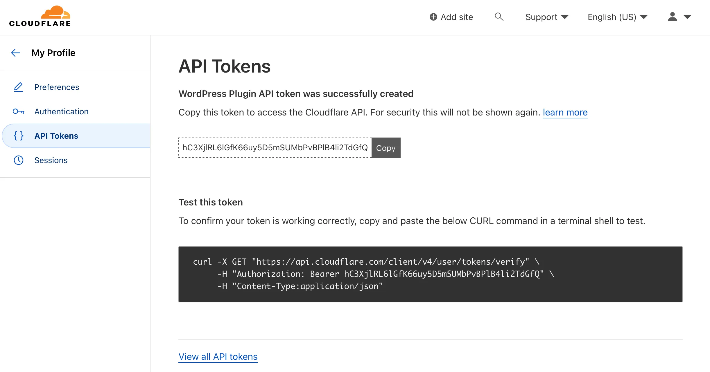This screenshot has width=710, height=372.
Task: Open search with the magnifier icon
Action: coord(499,17)
